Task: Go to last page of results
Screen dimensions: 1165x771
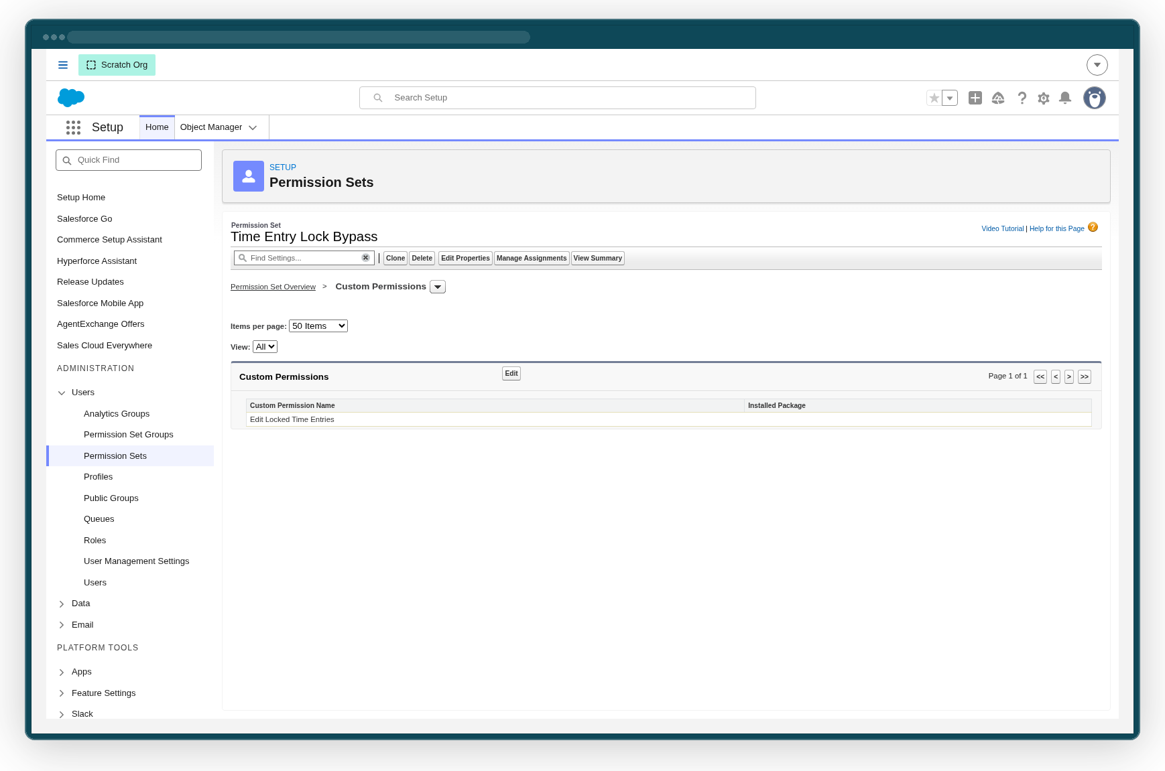Action: [1085, 377]
